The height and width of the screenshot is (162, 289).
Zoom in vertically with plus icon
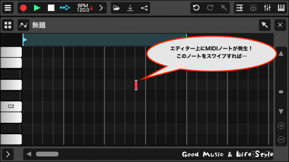click(x=281, y=126)
